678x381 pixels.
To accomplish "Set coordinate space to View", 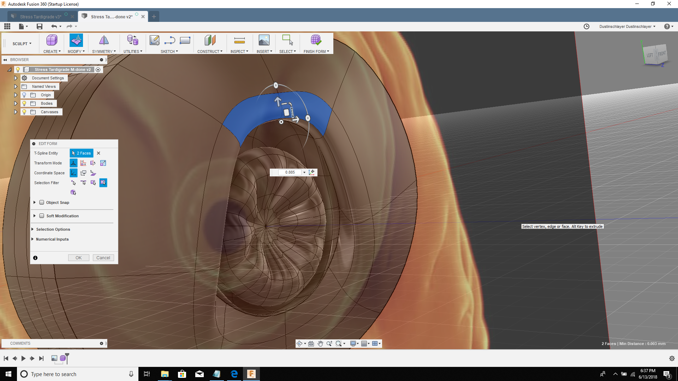I will point(83,173).
